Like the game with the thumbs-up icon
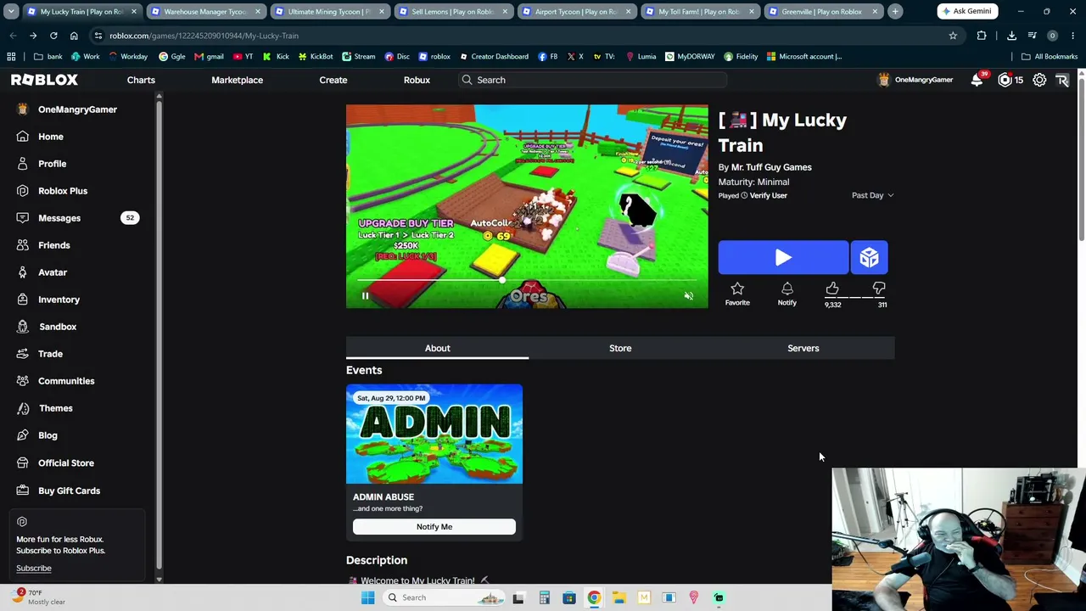This screenshot has width=1086, height=611. coord(832,289)
